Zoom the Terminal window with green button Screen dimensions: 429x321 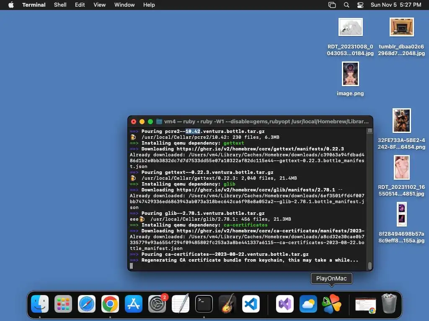pyautogui.click(x=150, y=122)
